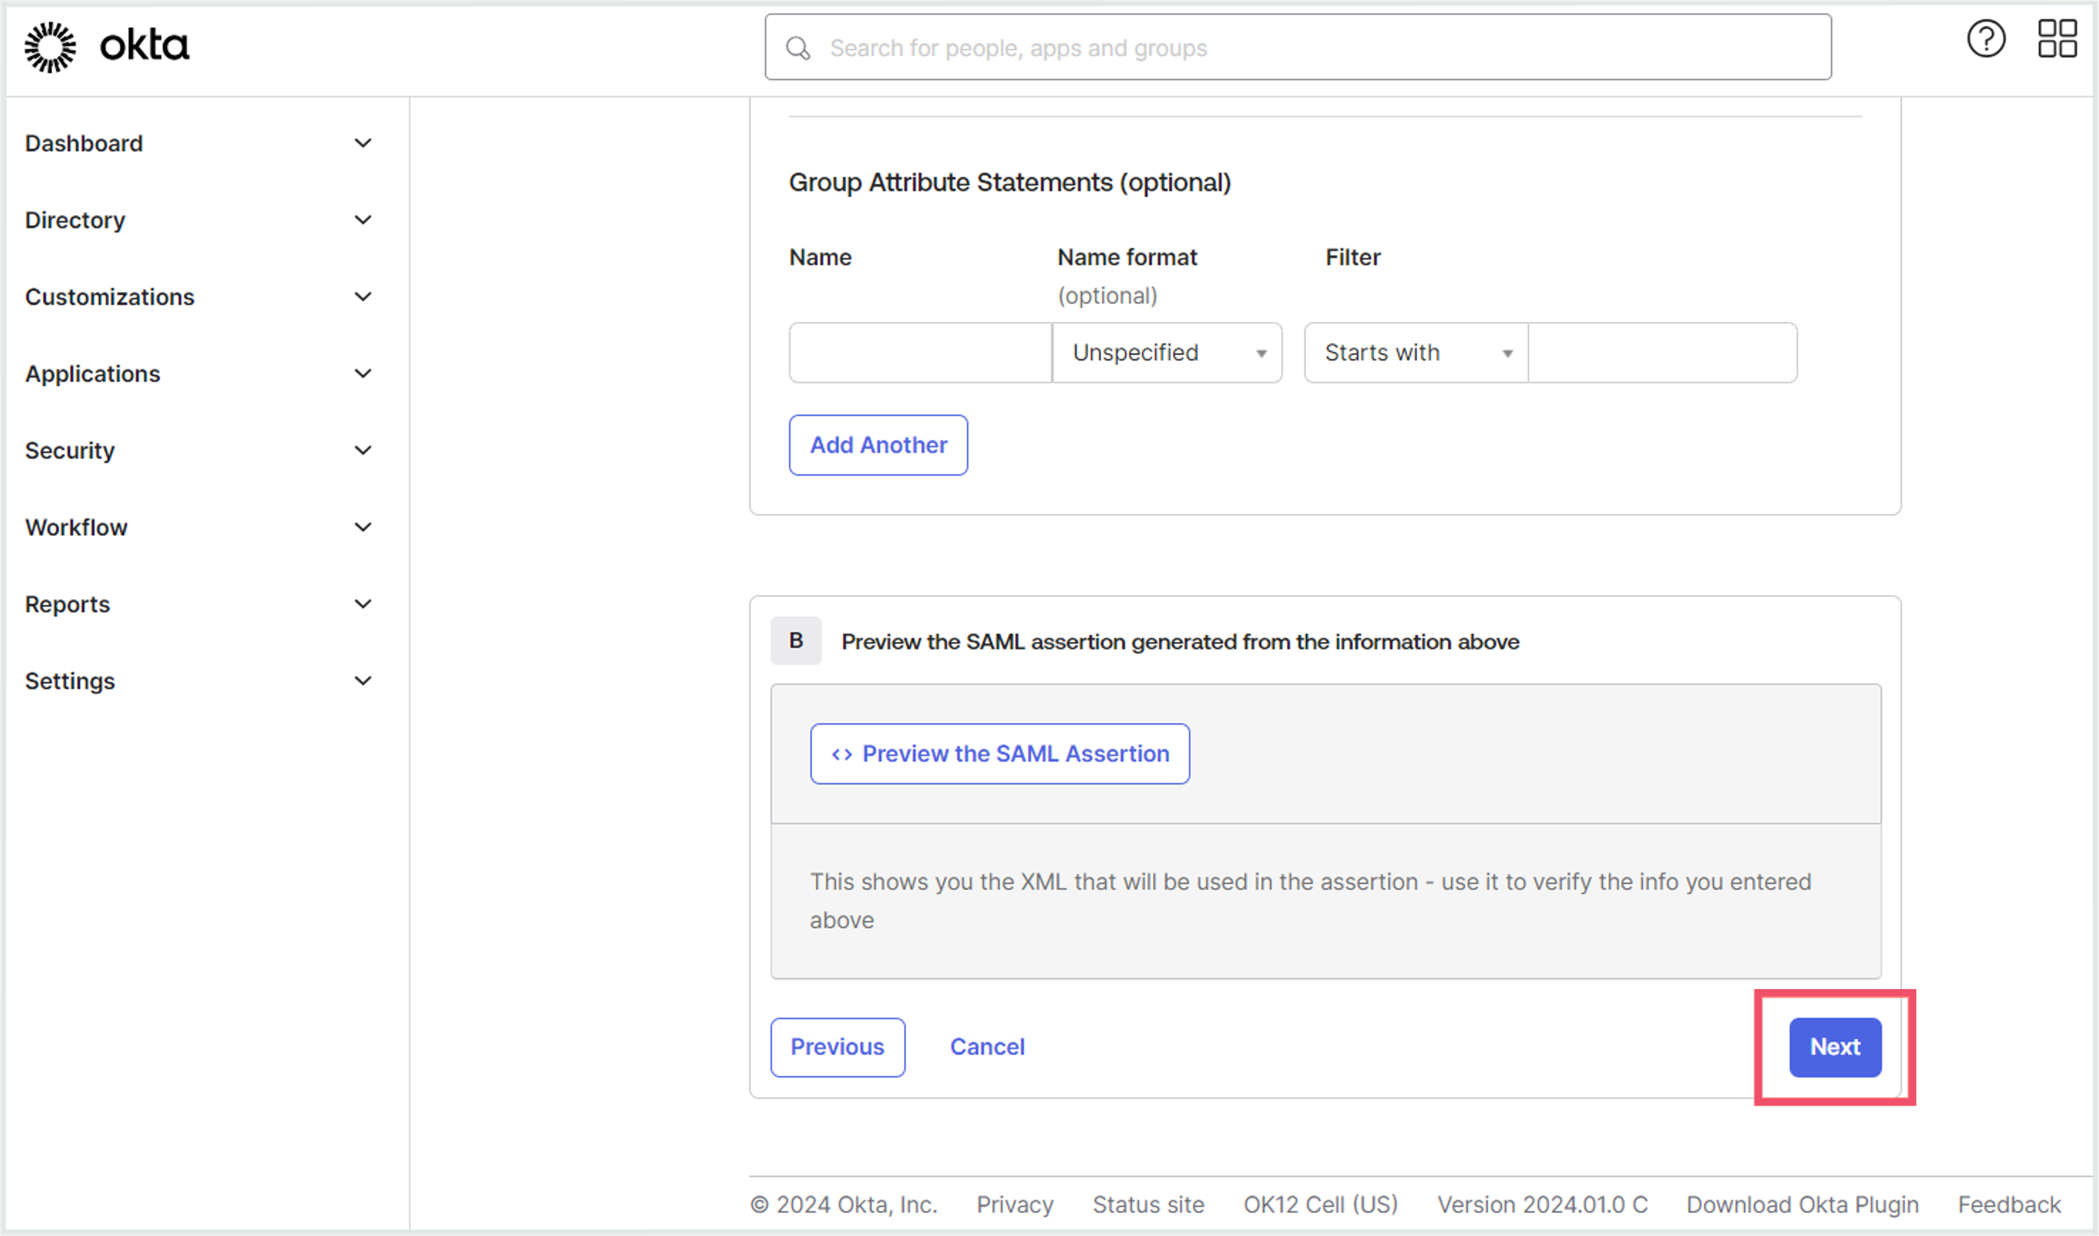The height and width of the screenshot is (1236, 2099).
Task: Expand the Dashboard menu chevron
Action: click(x=363, y=143)
